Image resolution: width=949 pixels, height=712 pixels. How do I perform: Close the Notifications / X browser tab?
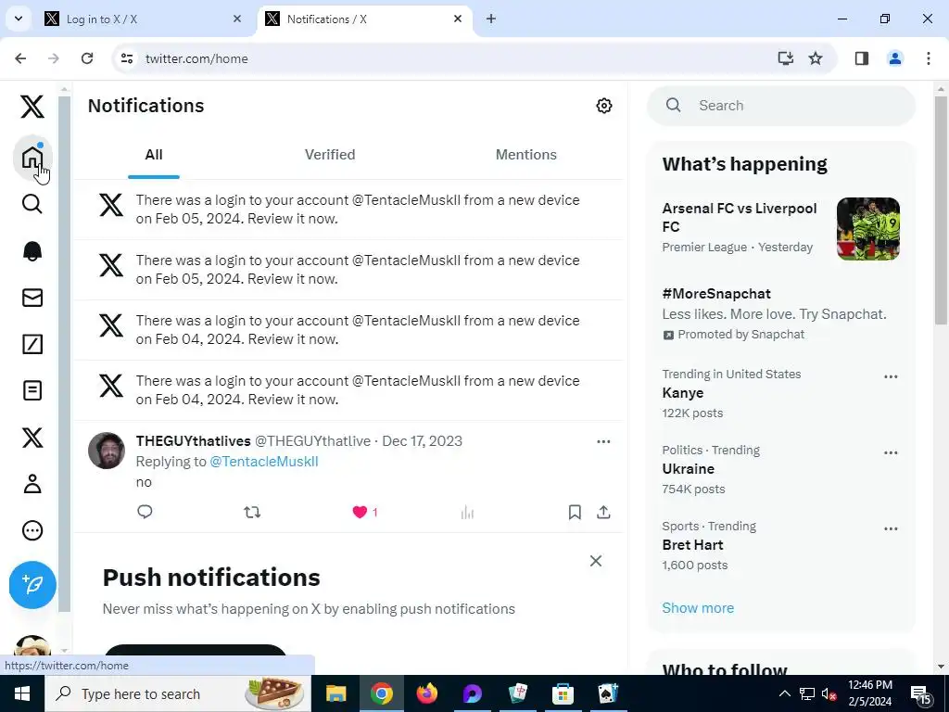[458, 19]
